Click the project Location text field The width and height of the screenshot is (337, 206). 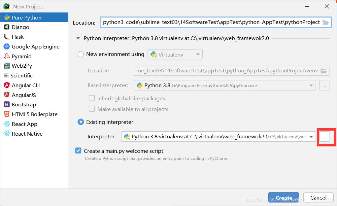coord(216,22)
